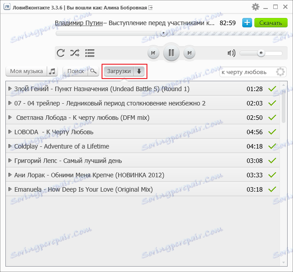Play LOBODA - К Черту Любовь track
Viewport: 293px width, 272px height.
[10, 132]
